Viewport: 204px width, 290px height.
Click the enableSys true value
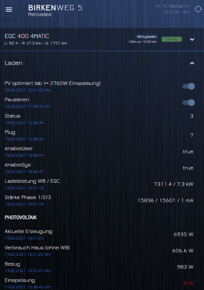pyautogui.click(x=188, y=168)
